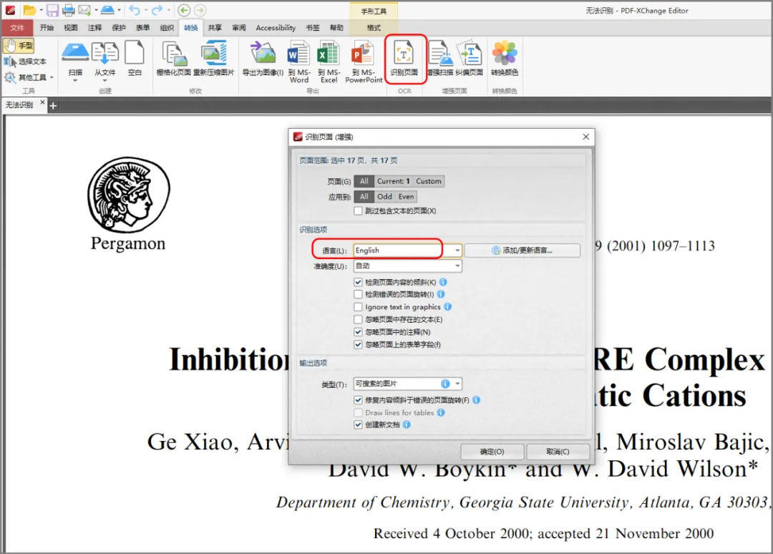
Task: Launch the quick access scanner icon
Action: coord(107,10)
